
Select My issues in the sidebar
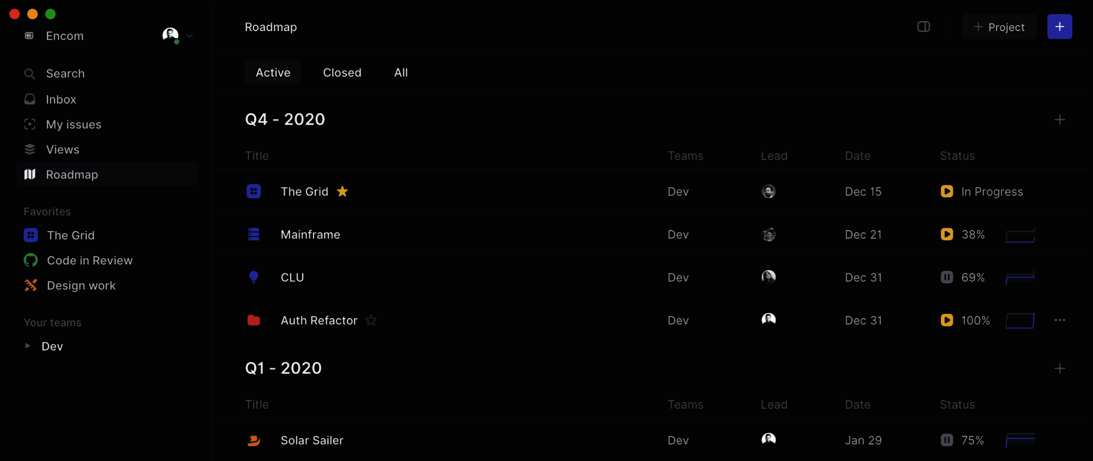coord(74,124)
